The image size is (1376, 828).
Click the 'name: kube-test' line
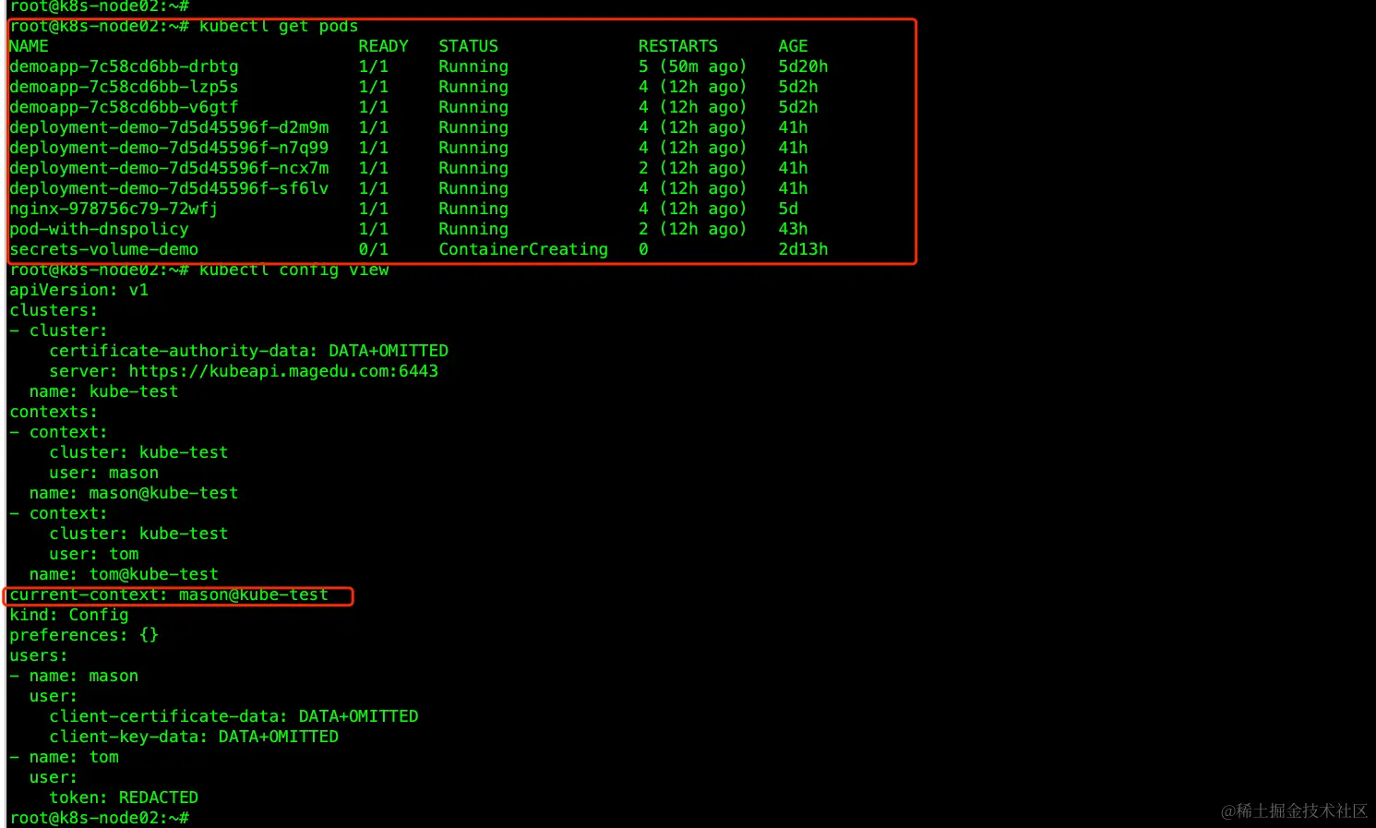[x=103, y=391]
